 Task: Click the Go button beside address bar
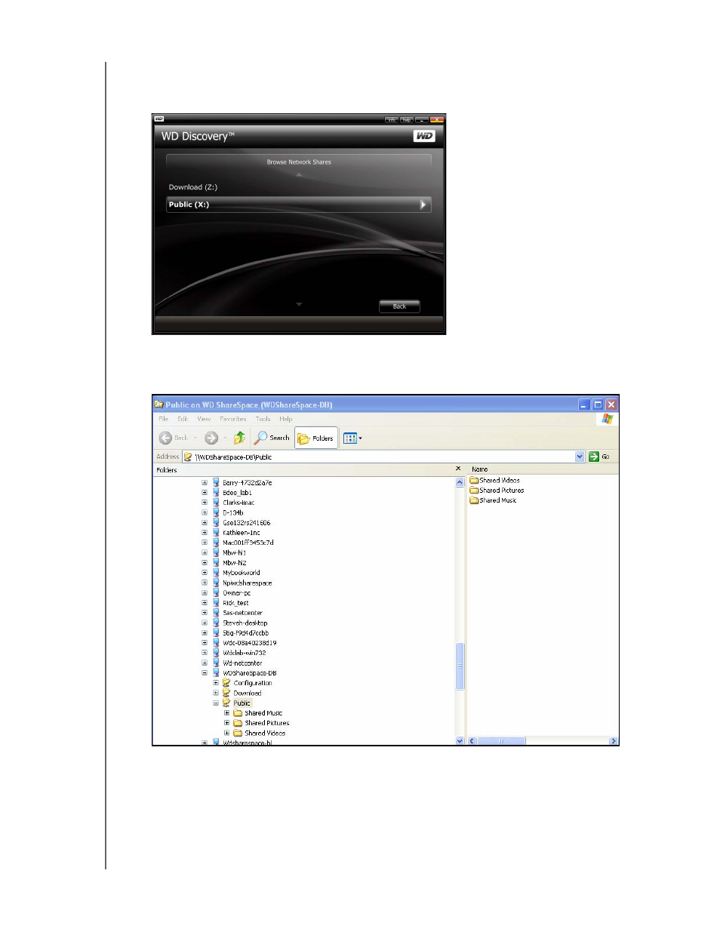(599, 457)
